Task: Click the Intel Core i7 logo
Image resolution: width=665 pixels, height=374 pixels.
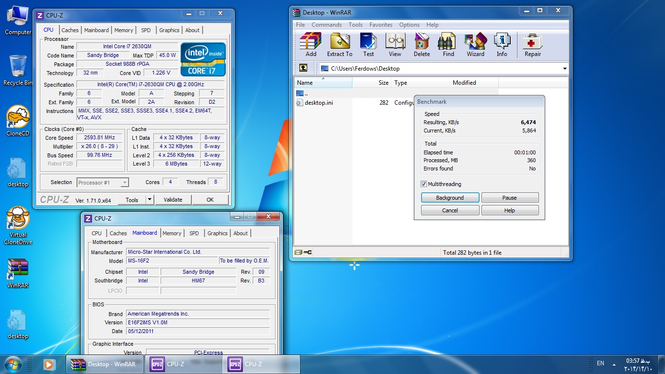Action: 203,59
